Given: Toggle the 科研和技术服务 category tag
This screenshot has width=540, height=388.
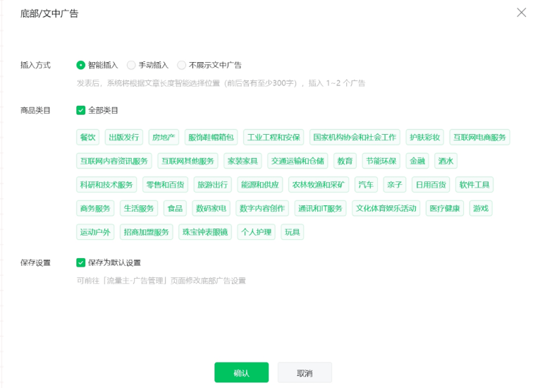Looking at the screenshot, I should point(106,185).
